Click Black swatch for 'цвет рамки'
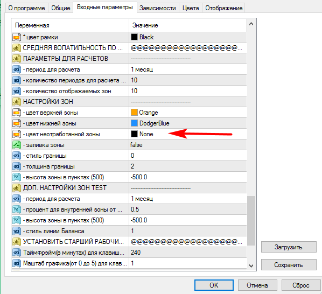This screenshot has height=294, width=322. click(x=134, y=37)
